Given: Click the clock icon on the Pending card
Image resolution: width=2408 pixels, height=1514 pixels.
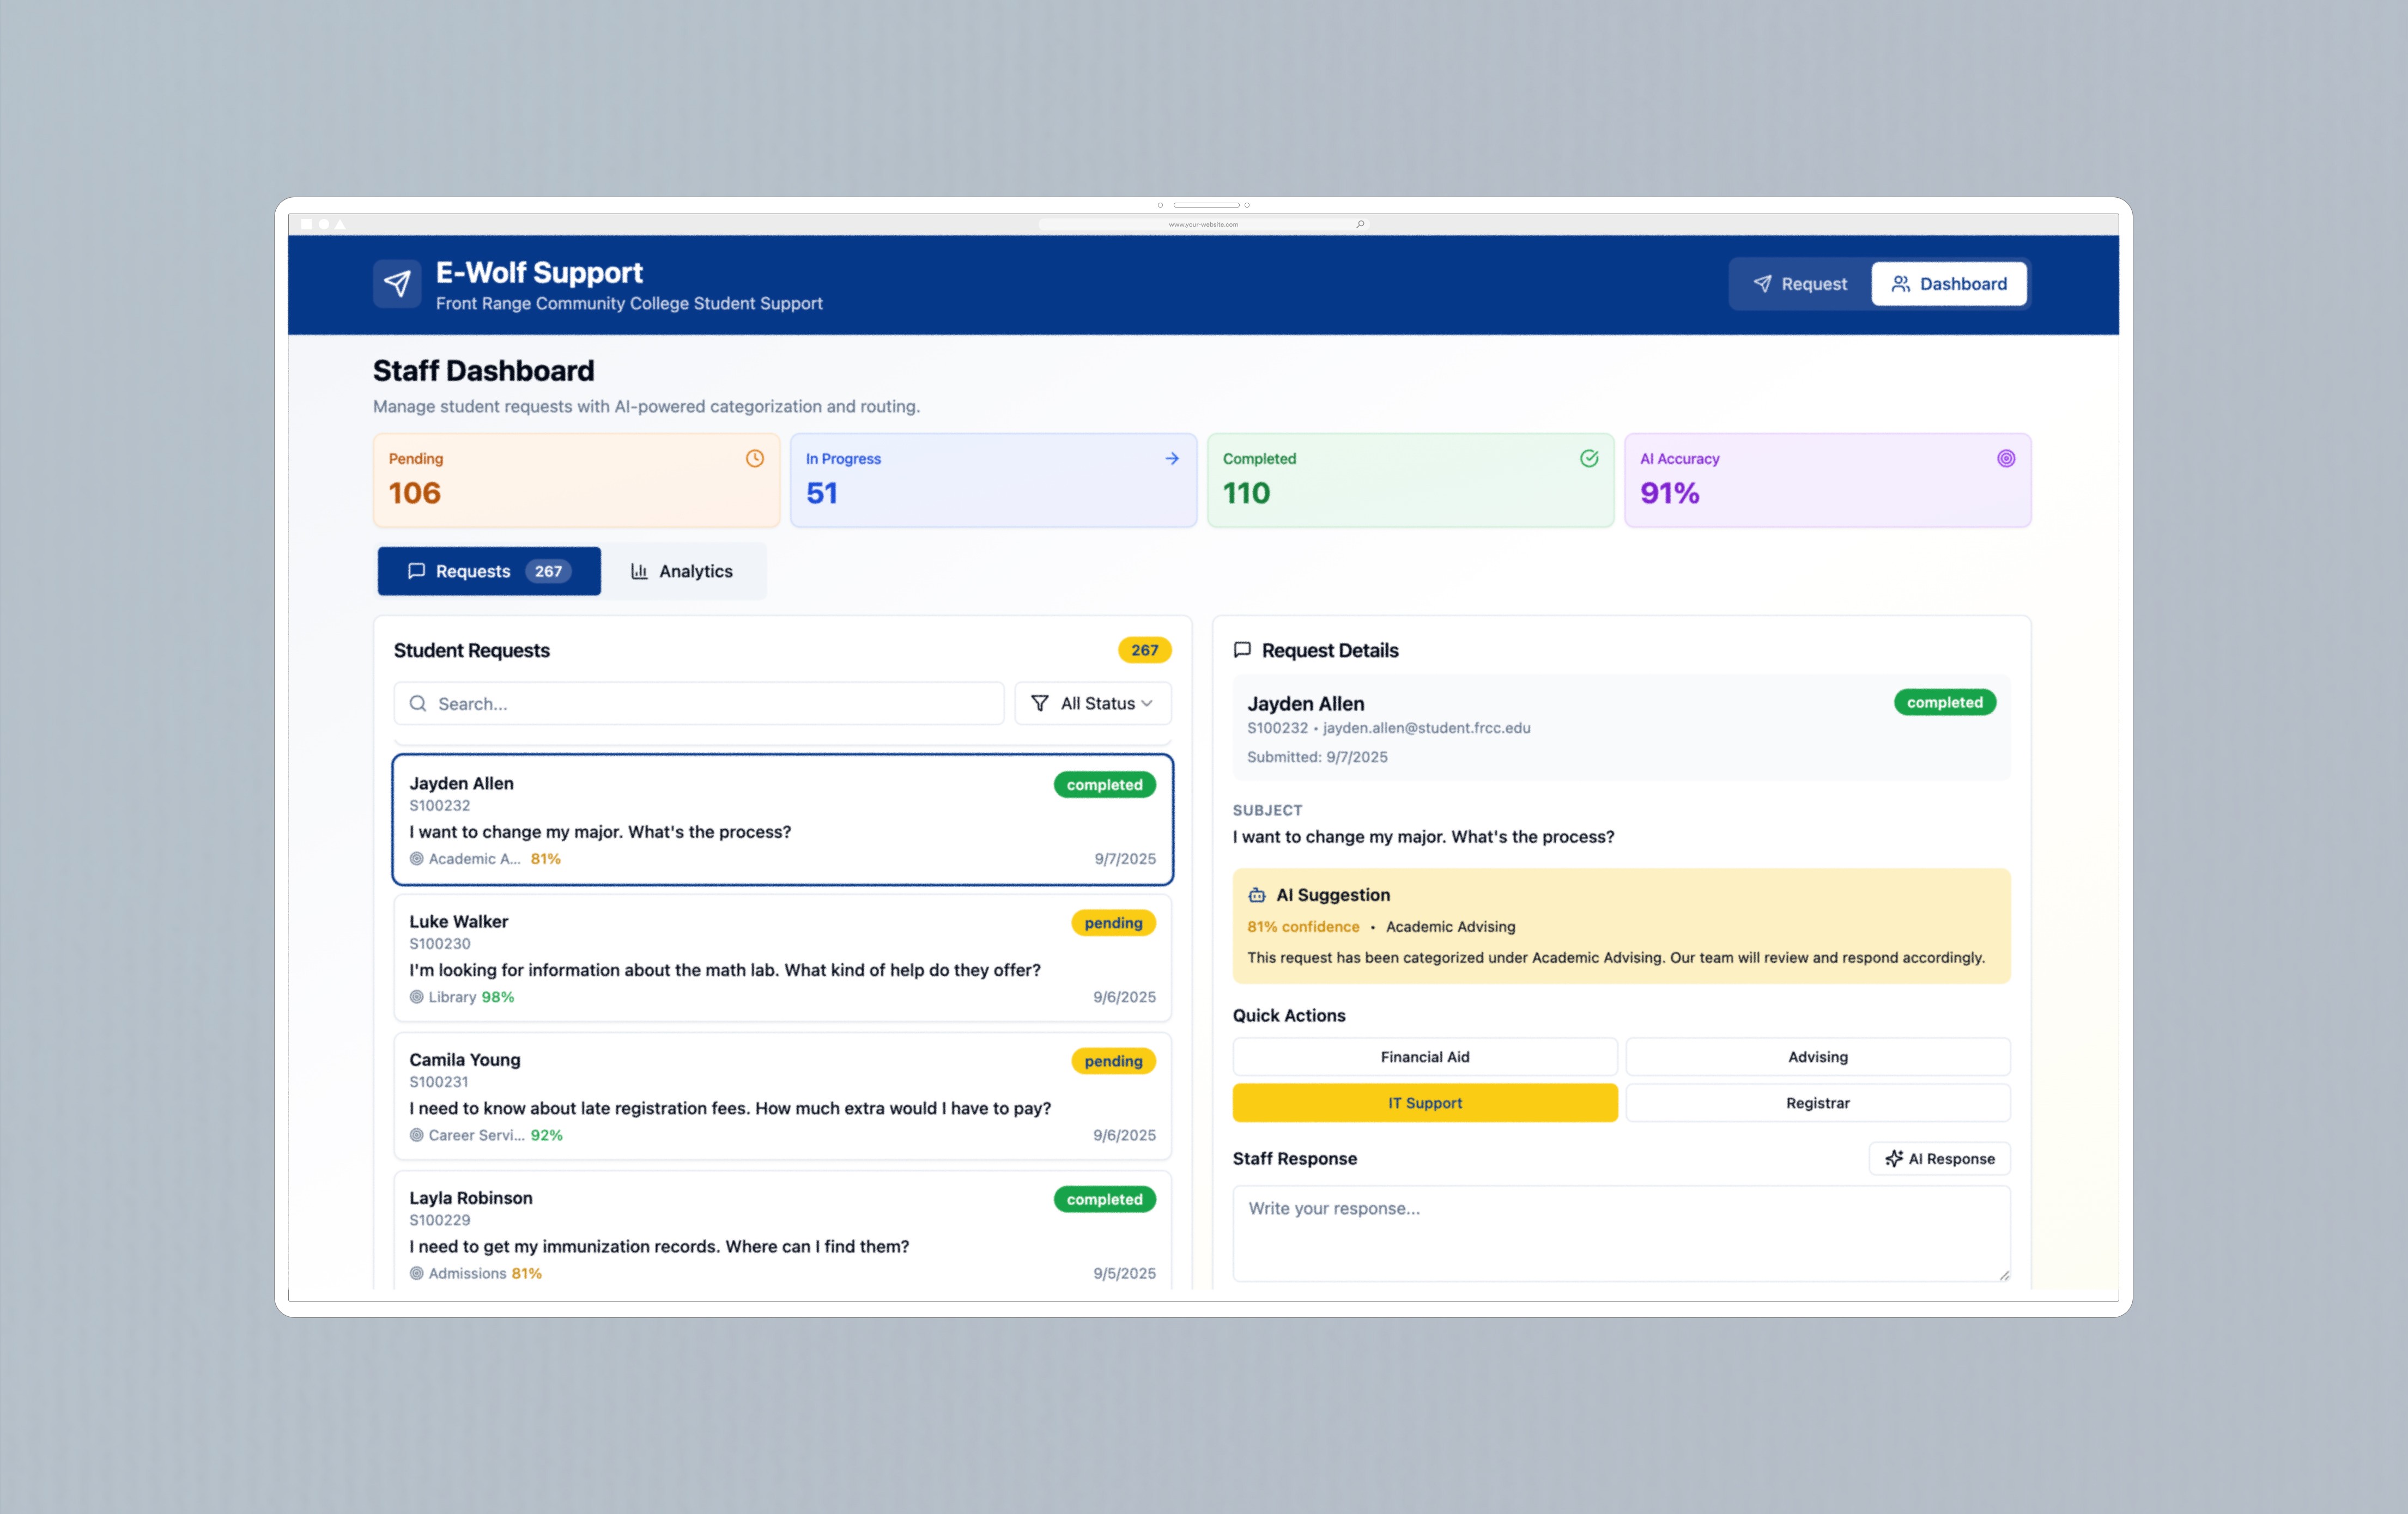Looking at the screenshot, I should [x=755, y=458].
